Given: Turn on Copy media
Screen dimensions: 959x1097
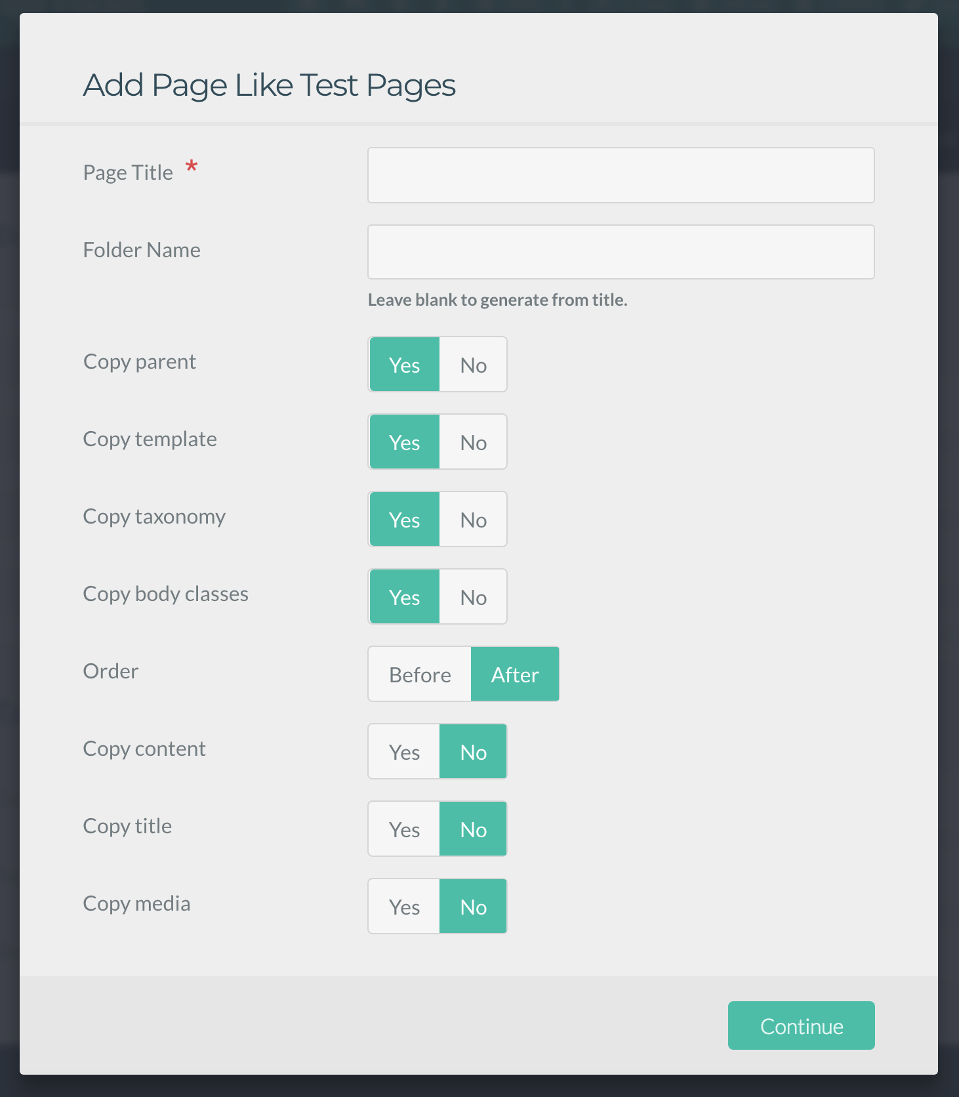Looking at the screenshot, I should coord(404,907).
